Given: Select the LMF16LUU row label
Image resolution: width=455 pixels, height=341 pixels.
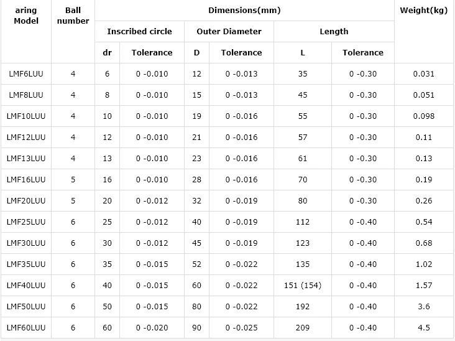Looking at the screenshot, I should pos(26,180).
